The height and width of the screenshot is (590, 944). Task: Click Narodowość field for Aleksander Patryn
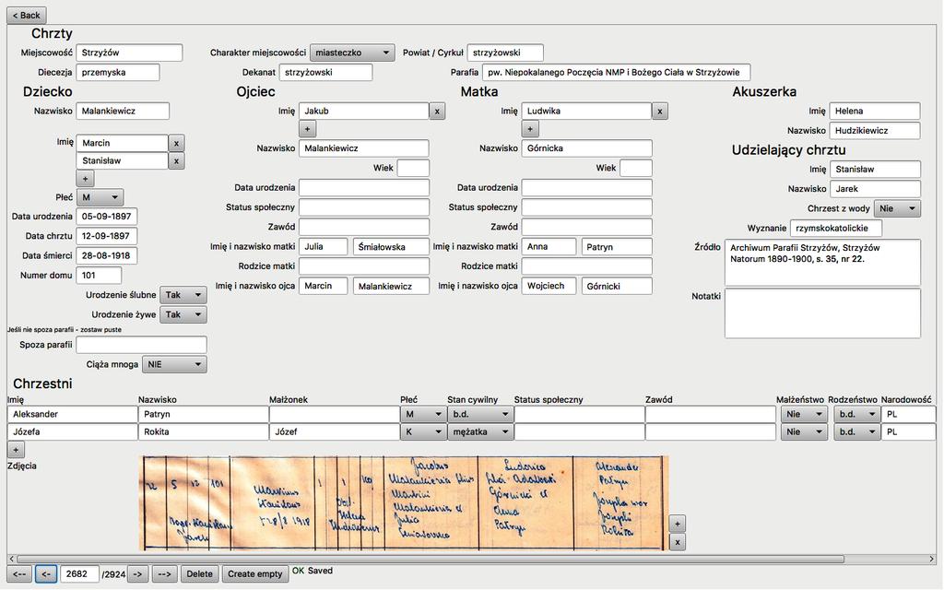point(908,415)
